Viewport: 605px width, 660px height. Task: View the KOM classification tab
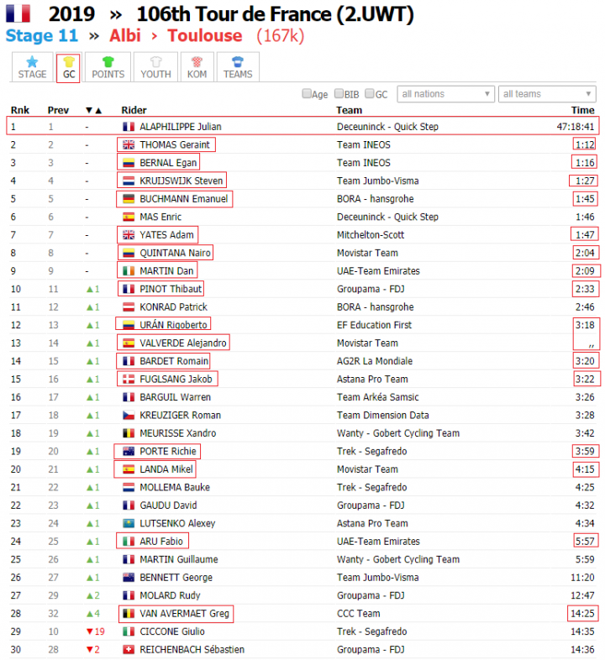pos(197,67)
